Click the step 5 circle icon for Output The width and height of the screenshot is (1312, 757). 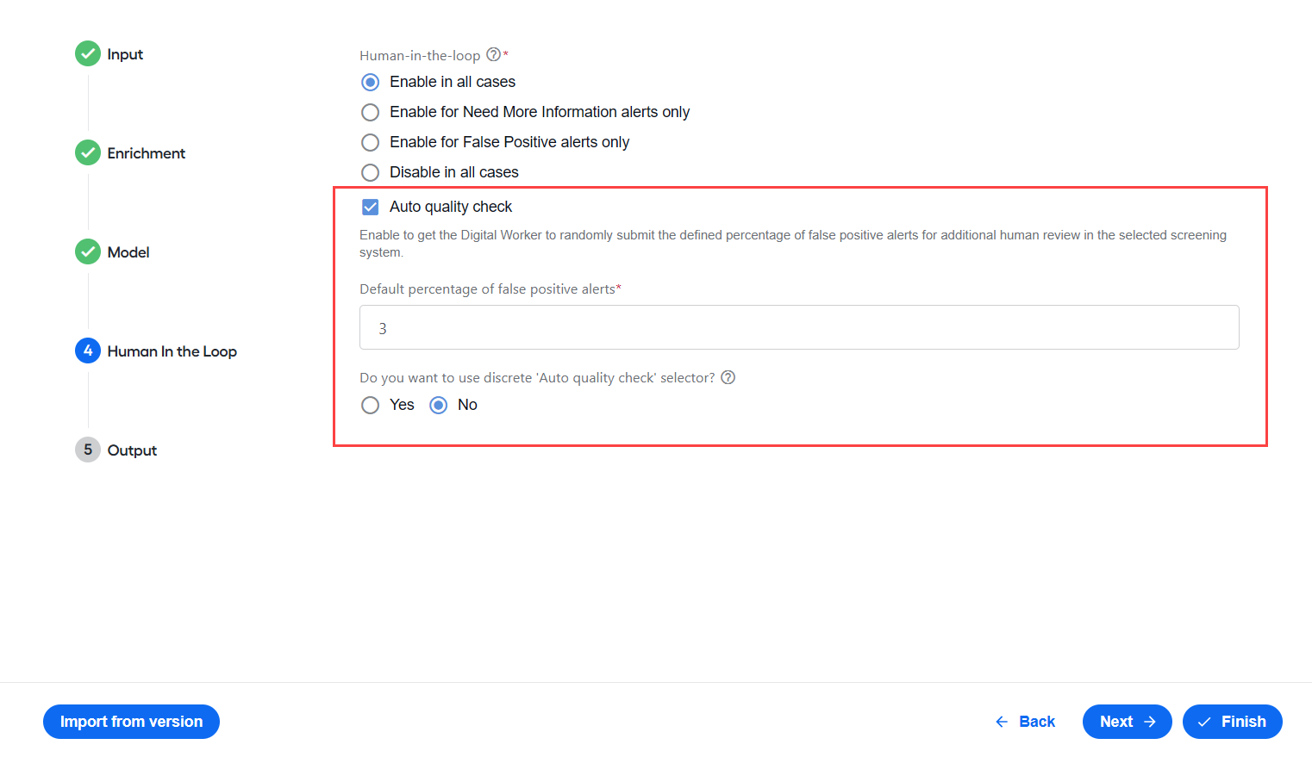click(88, 450)
